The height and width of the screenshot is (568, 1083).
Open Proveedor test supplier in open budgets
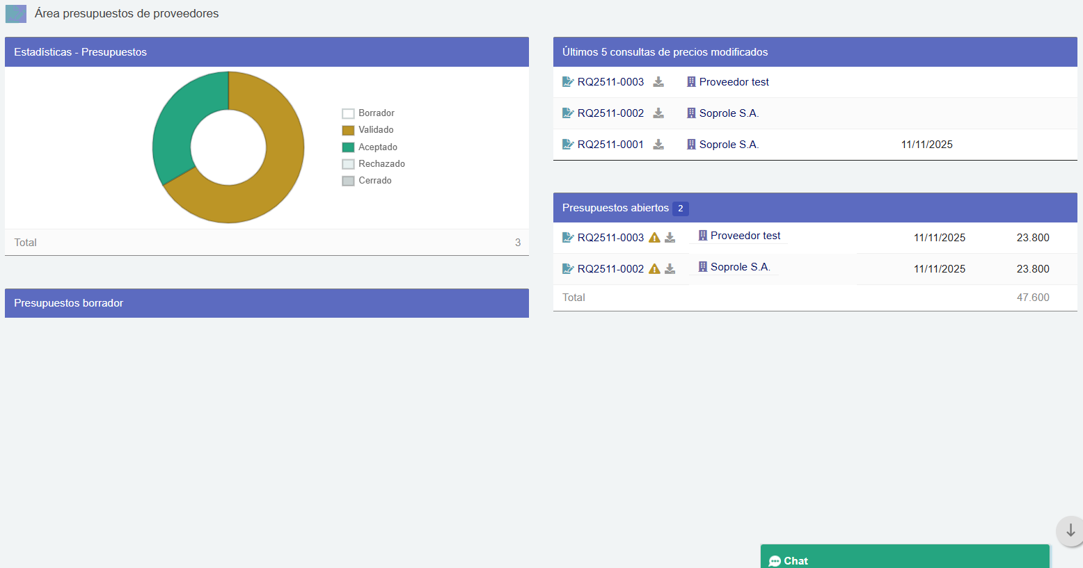click(745, 236)
